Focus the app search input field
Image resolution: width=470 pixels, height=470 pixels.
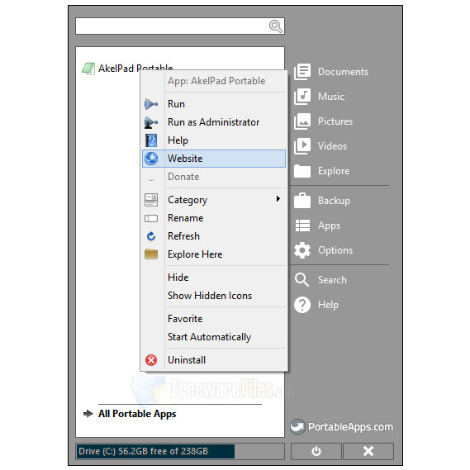[x=180, y=26]
